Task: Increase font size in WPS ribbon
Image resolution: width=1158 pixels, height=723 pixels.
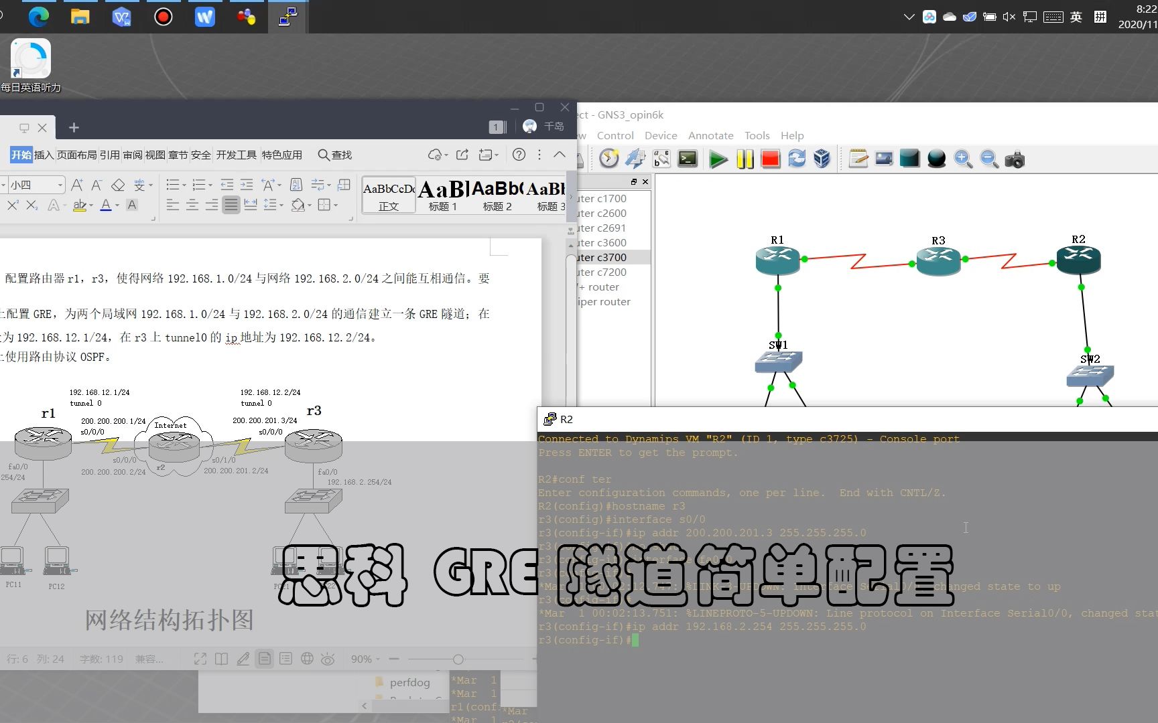Action: pyautogui.click(x=77, y=185)
